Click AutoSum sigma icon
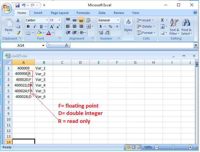This screenshot has width=200, height=152. click(x=162, y=20)
